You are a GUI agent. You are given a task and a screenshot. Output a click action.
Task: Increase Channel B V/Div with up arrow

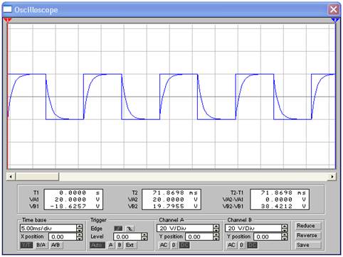click(x=285, y=226)
